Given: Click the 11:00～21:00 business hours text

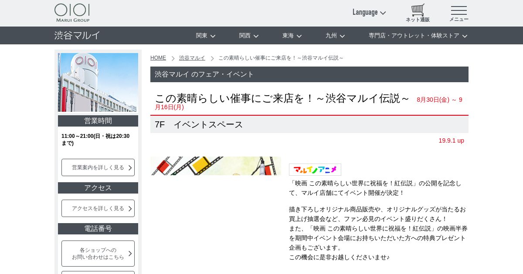Looking at the screenshot, I should 95,140.
